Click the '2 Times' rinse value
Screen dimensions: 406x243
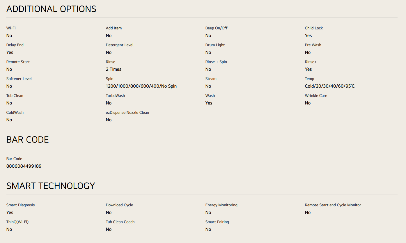(114, 69)
